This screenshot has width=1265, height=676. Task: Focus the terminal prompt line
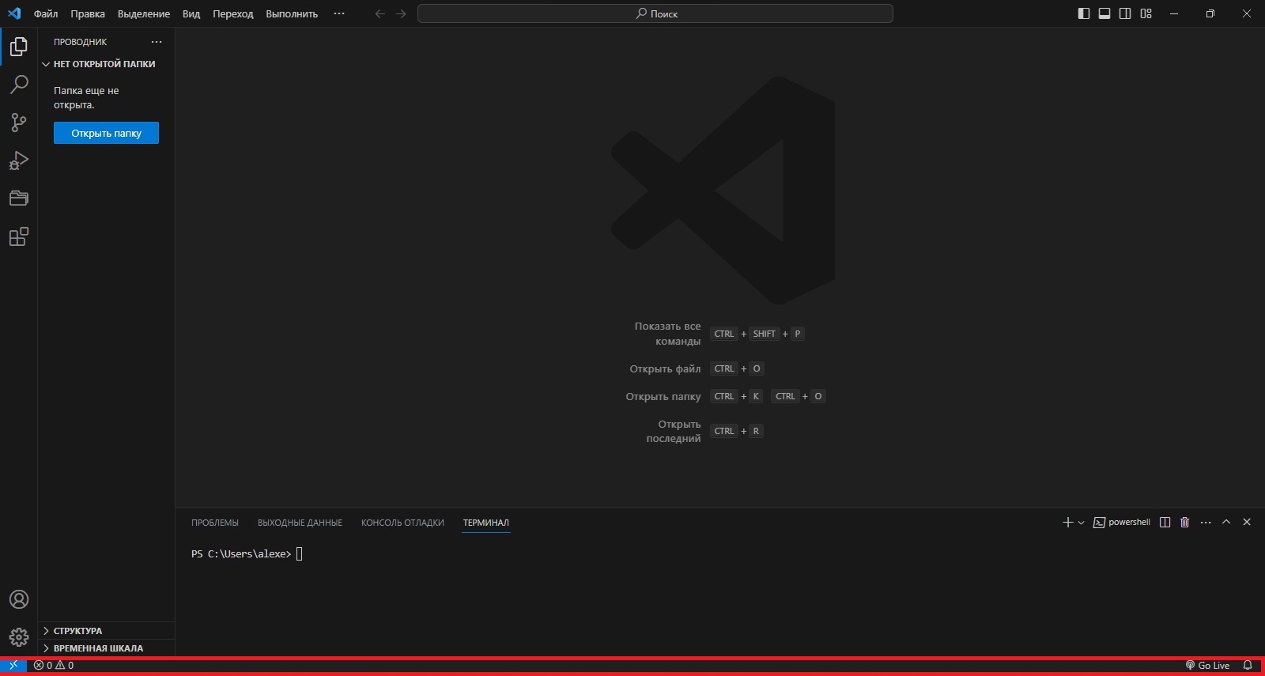click(247, 554)
